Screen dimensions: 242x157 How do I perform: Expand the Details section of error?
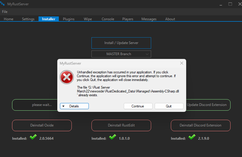click(x=74, y=106)
